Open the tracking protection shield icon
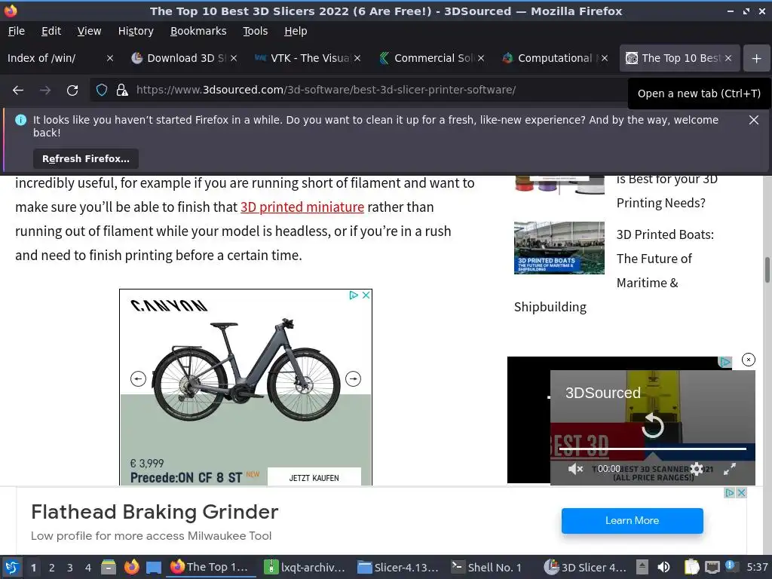 pos(102,90)
